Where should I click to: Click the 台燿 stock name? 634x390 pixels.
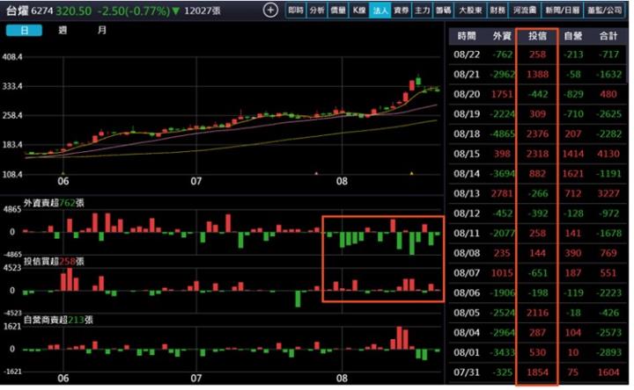[17, 11]
